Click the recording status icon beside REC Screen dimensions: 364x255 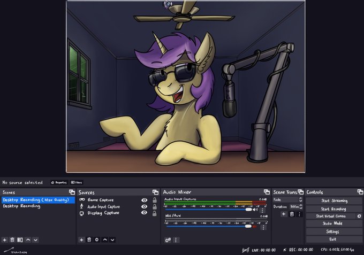click(x=285, y=250)
